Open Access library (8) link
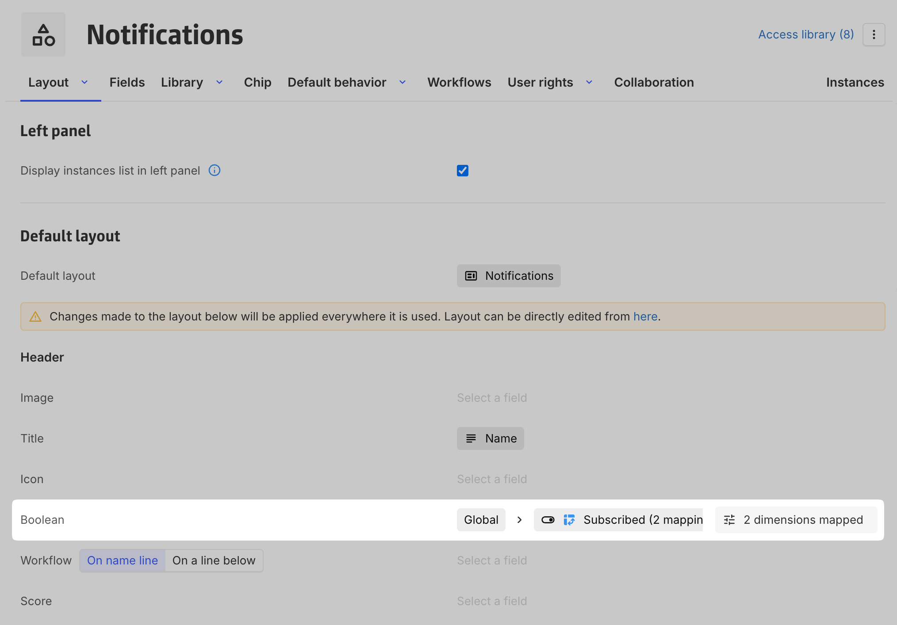 click(x=806, y=35)
